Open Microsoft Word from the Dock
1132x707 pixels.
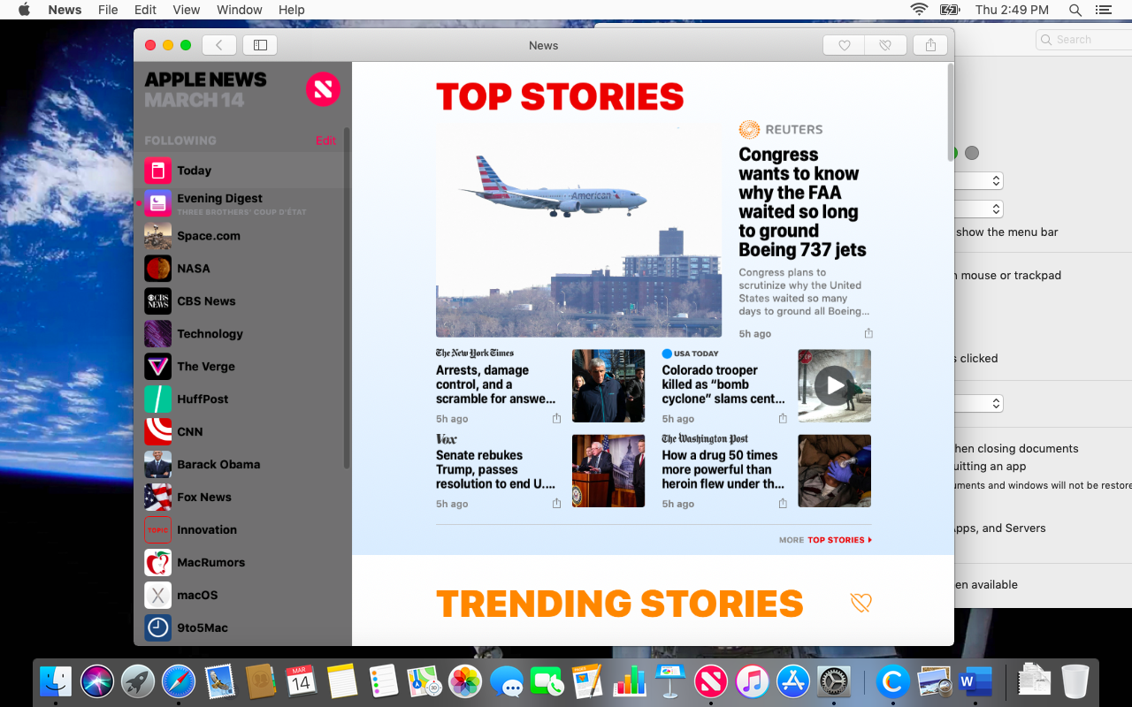click(975, 681)
